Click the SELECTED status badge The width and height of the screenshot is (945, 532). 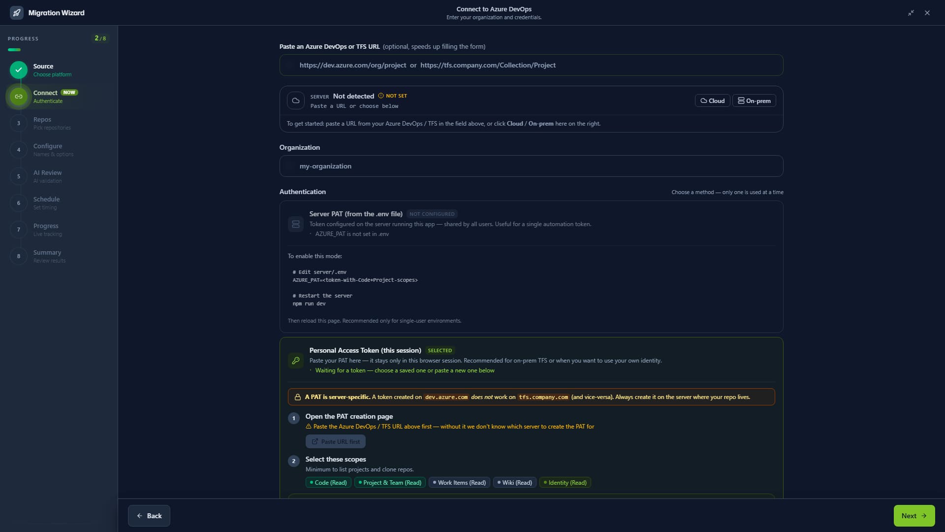tap(440, 351)
